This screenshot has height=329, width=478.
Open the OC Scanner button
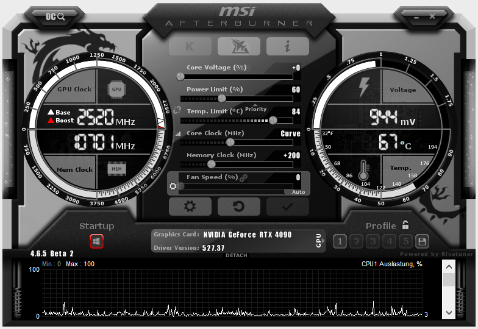pyautogui.click(x=55, y=16)
